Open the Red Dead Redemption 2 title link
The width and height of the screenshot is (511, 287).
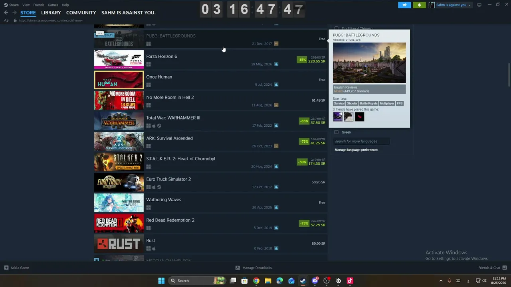(170, 220)
